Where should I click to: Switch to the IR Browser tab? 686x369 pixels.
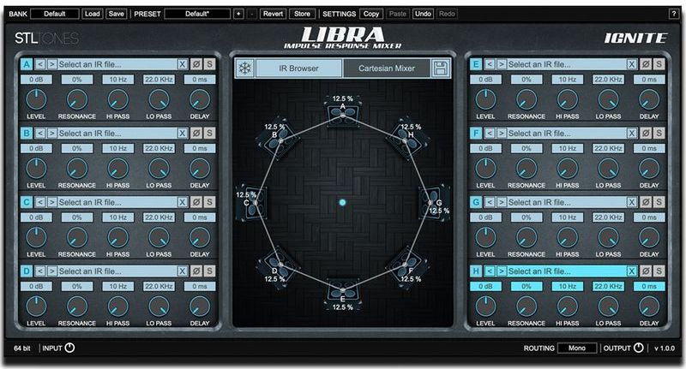(x=298, y=68)
